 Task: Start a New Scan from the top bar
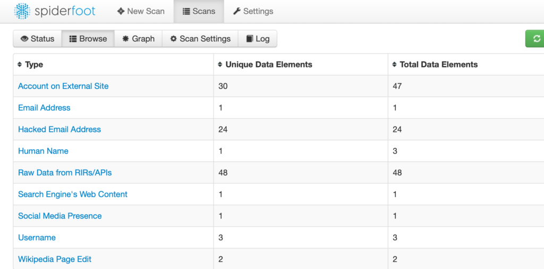click(x=141, y=11)
